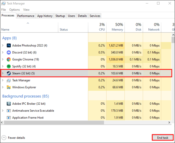Click the 103.6 MB memory value for Steam

click(x=117, y=73)
